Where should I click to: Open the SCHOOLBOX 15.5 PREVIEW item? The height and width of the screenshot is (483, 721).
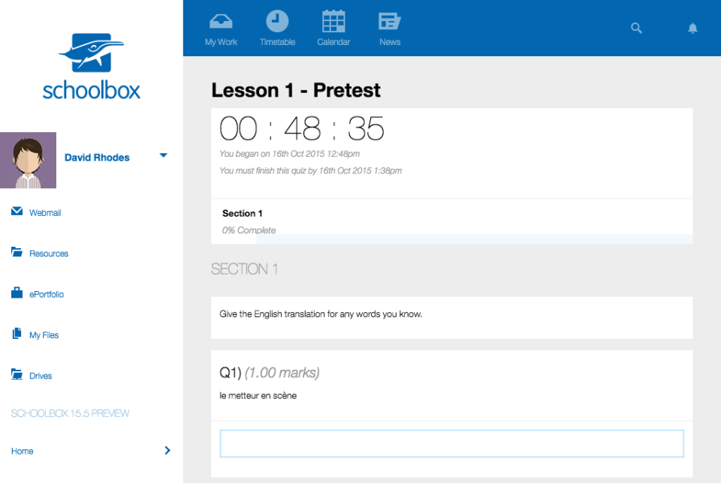(70, 413)
